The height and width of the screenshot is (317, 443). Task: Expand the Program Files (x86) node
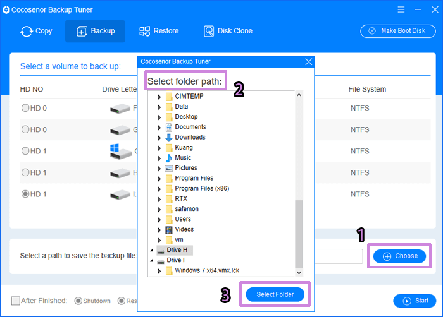[x=159, y=189]
